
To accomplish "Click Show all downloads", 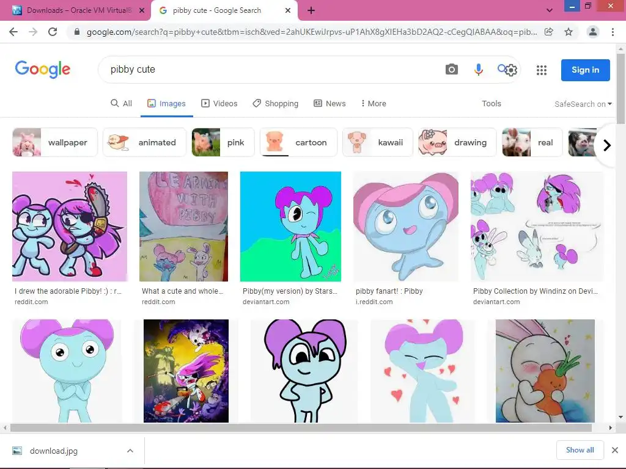I will click(580, 450).
